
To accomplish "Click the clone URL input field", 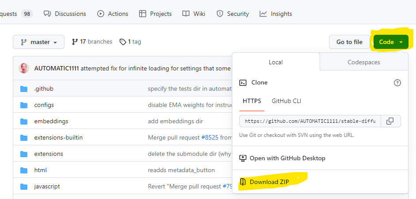I will tap(310, 121).
